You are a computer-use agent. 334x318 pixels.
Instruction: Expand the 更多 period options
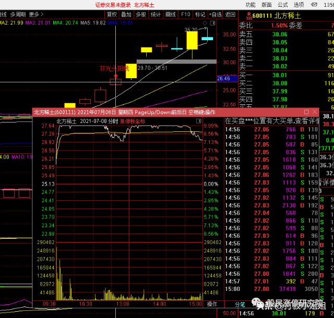point(36,15)
